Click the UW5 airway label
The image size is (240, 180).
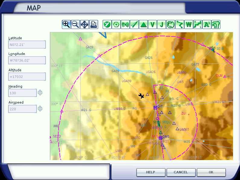click(180, 82)
